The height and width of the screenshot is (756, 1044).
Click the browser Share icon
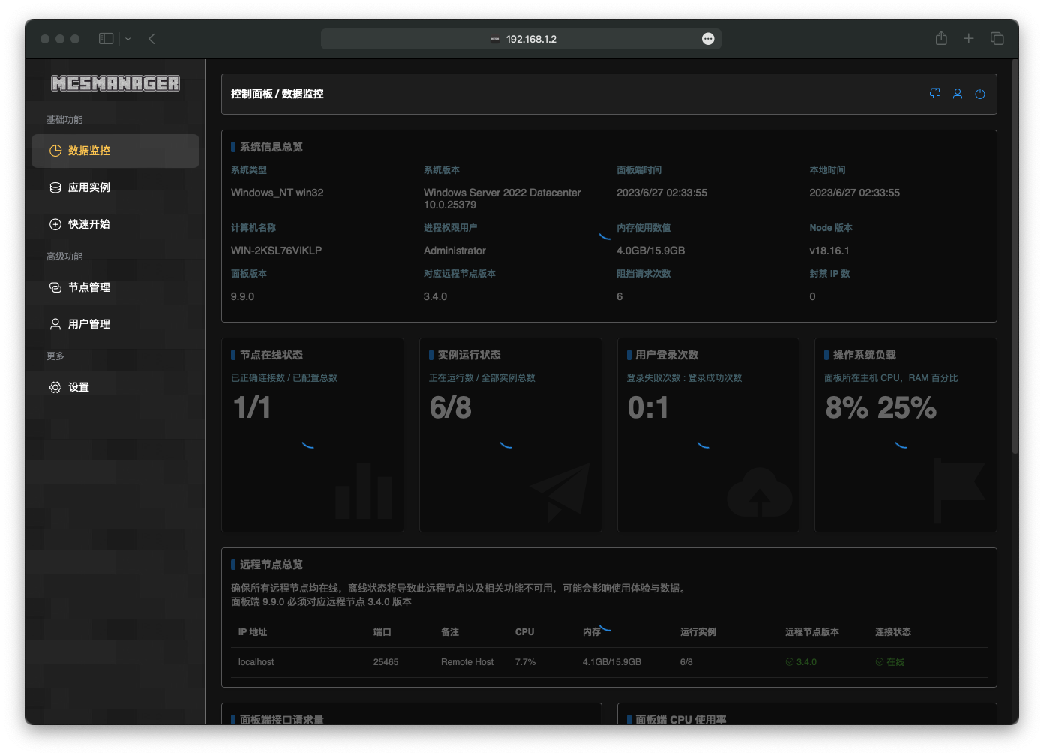coord(941,38)
